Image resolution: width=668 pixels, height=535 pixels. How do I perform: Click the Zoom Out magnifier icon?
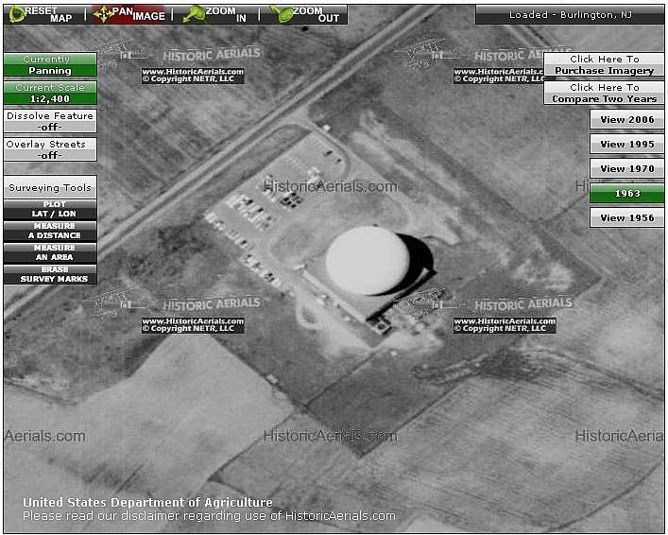pyautogui.click(x=282, y=14)
